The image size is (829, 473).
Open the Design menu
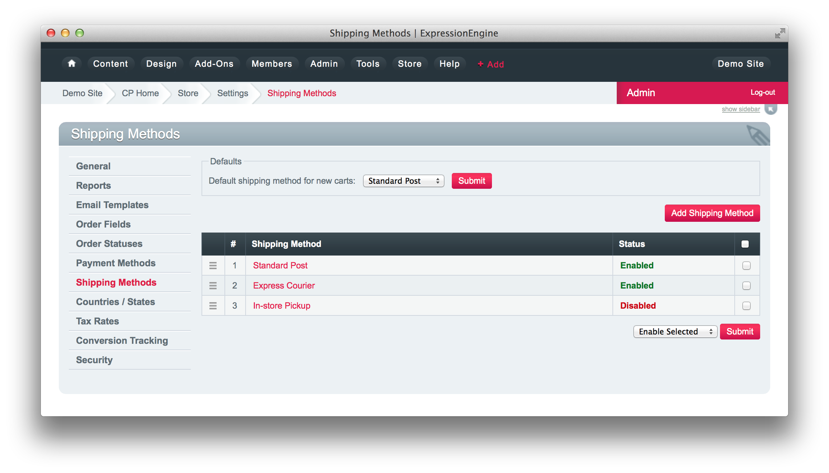(161, 64)
